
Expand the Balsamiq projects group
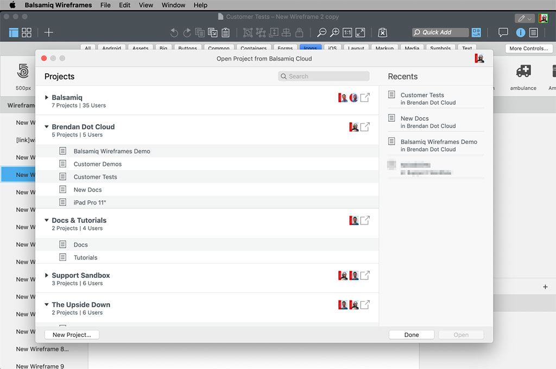47,98
